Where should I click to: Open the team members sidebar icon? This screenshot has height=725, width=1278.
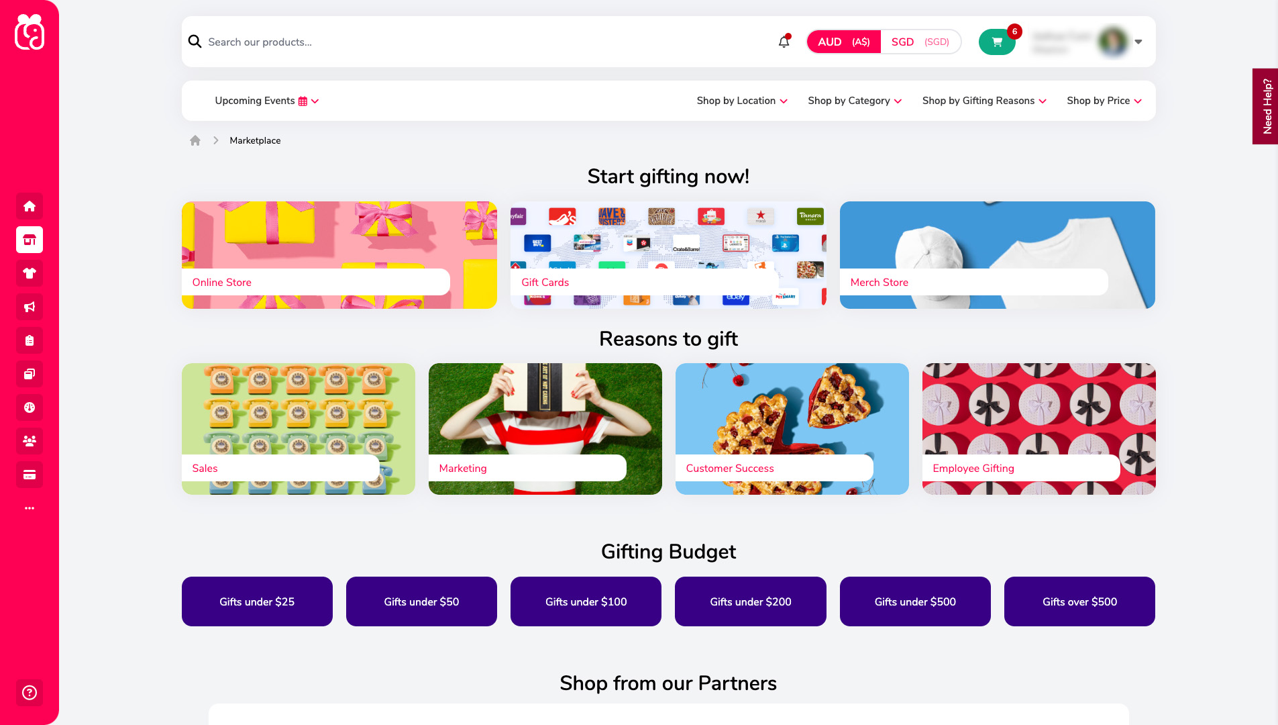coord(30,441)
